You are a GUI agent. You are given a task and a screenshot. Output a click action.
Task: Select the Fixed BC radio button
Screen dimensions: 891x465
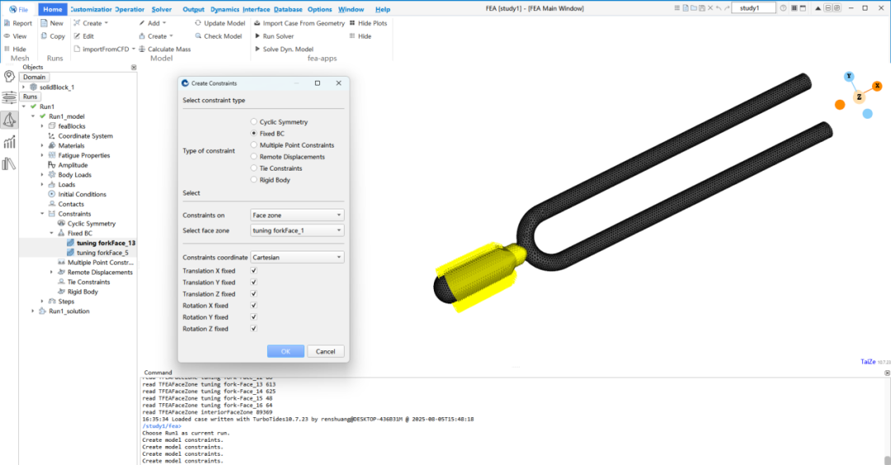pos(254,133)
